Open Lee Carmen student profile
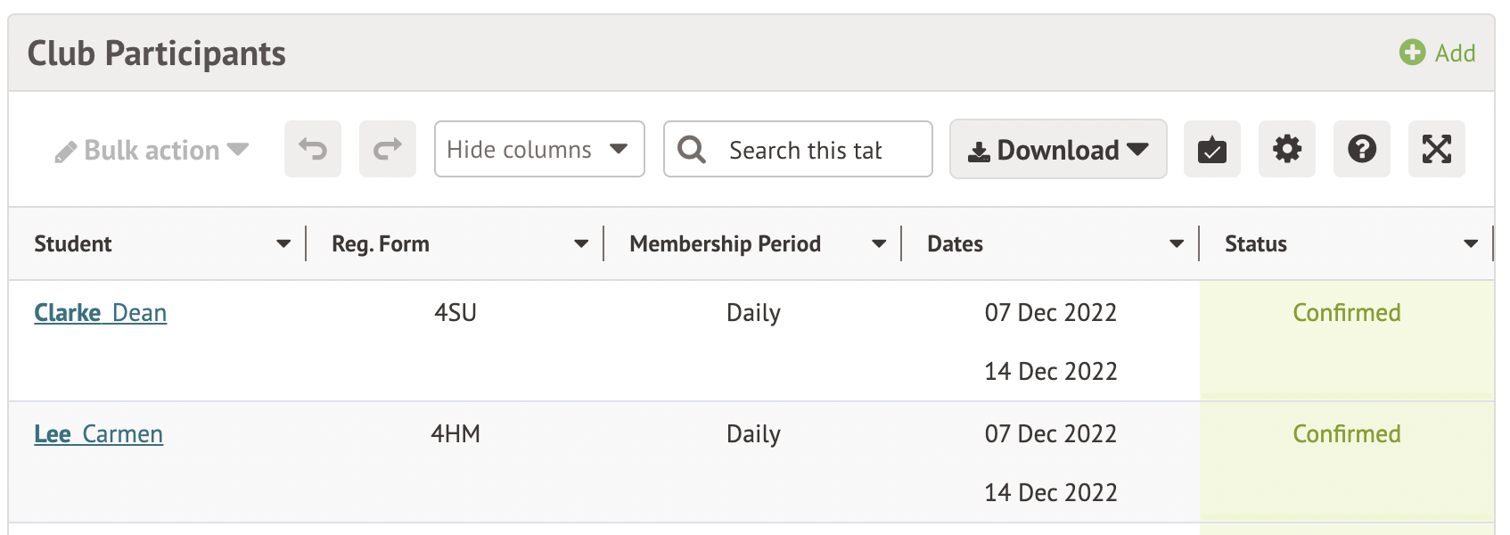This screenshot has width=1510, height=535. pyautogui.click(x=99, y=434)
